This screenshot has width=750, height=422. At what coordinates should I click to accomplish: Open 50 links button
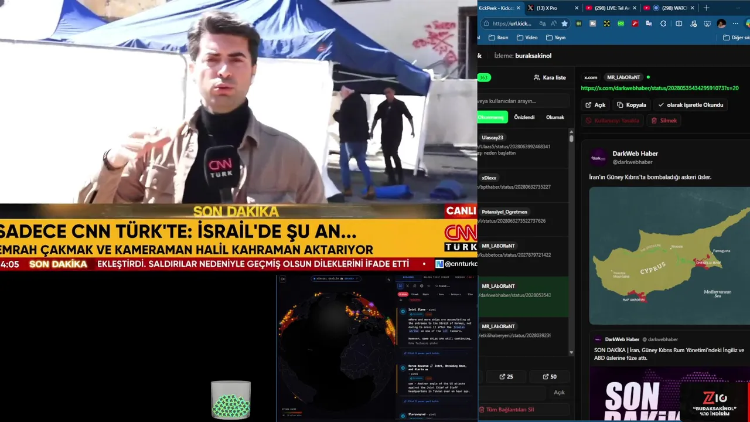coord(550,376)
